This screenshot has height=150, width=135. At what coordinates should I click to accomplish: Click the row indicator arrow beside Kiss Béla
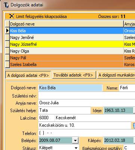click(x=7, y=31)
